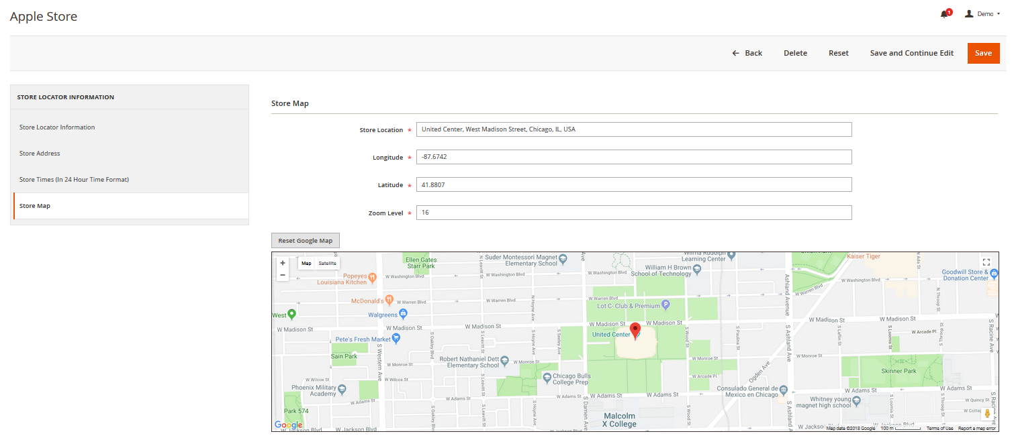Zoom out the map with minus button
1014x444 pixels.
(283, 275)
